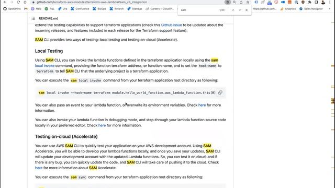Click the README.md file title
This screenshot has width=335, height=188.
(48, 18)
